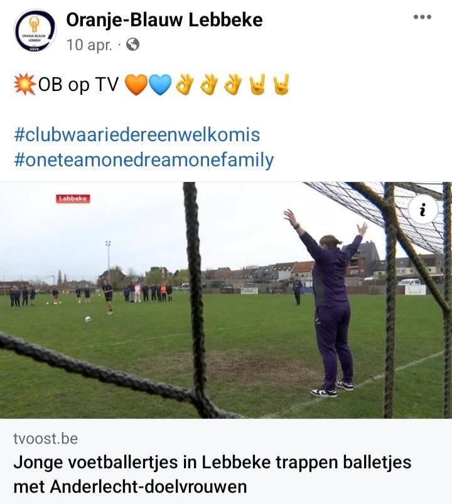This screenshot has width=452, height=504.
Task: Click the soccer ball on the field in the thumbnail
Action: [x=88, y=319]
